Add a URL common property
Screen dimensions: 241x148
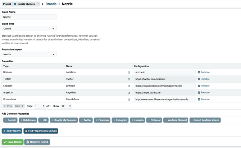pyautogui.click(x=44, y=120)
